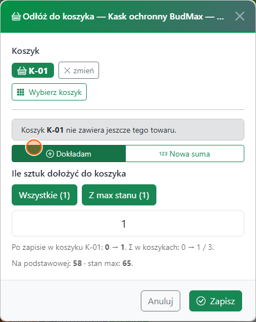
Task: Click the X icon on zmień button
Action: [67, 71]
